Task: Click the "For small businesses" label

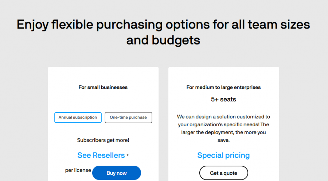Action: tap(103, 88)
